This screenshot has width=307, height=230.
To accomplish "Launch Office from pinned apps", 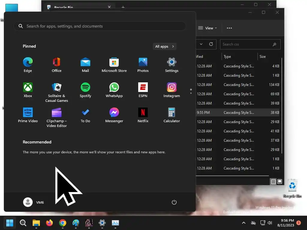I will pyautogui.click(x=57, y=65).
